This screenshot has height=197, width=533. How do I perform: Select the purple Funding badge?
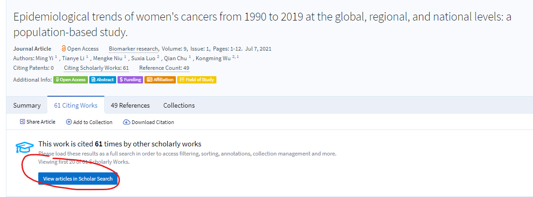point(130,80)
